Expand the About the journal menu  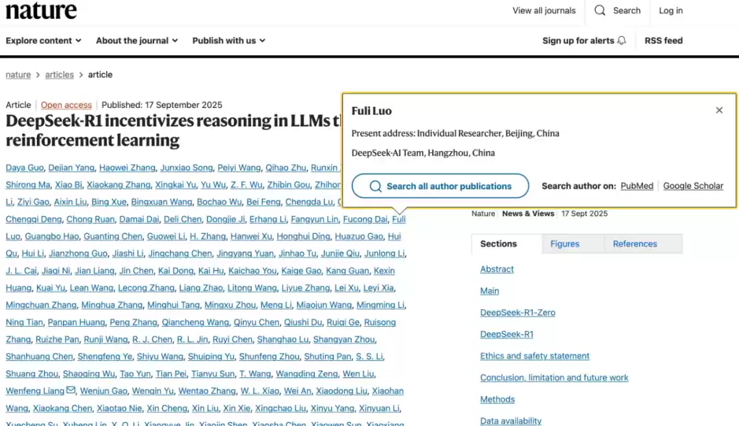coord(137,40)
